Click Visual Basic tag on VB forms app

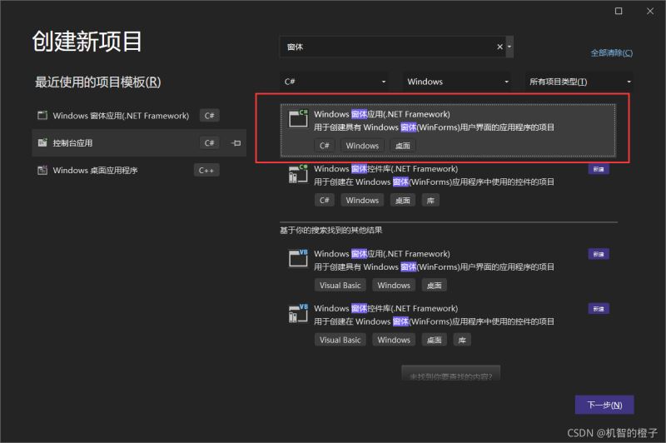340,286
